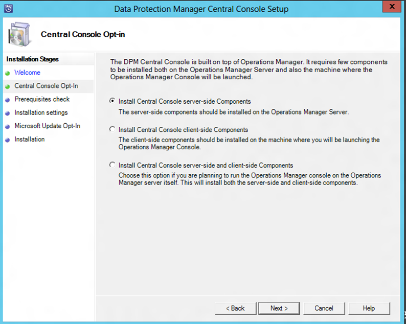406x324 pixels.
Task: Open Help for this setup page
Action: click(x=369, y=308)
